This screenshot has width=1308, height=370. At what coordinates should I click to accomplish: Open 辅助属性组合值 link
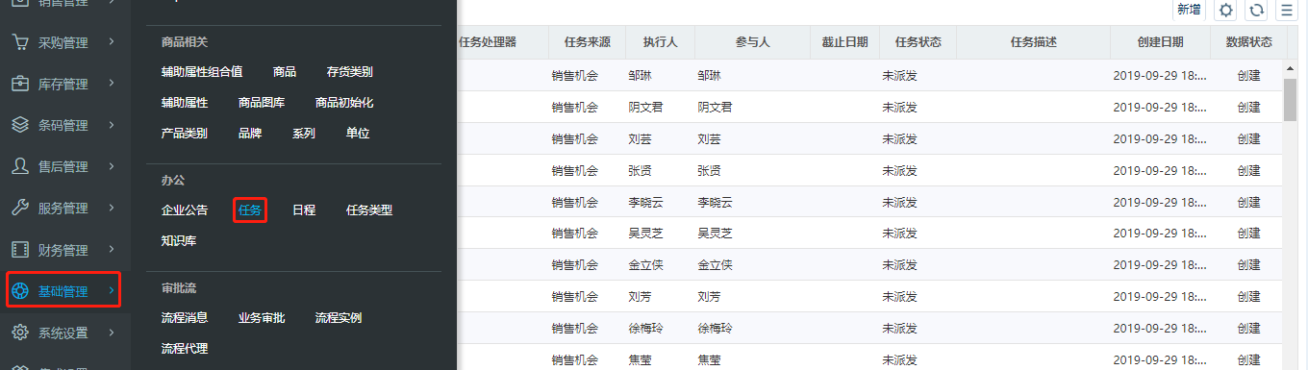coord(202,72)
